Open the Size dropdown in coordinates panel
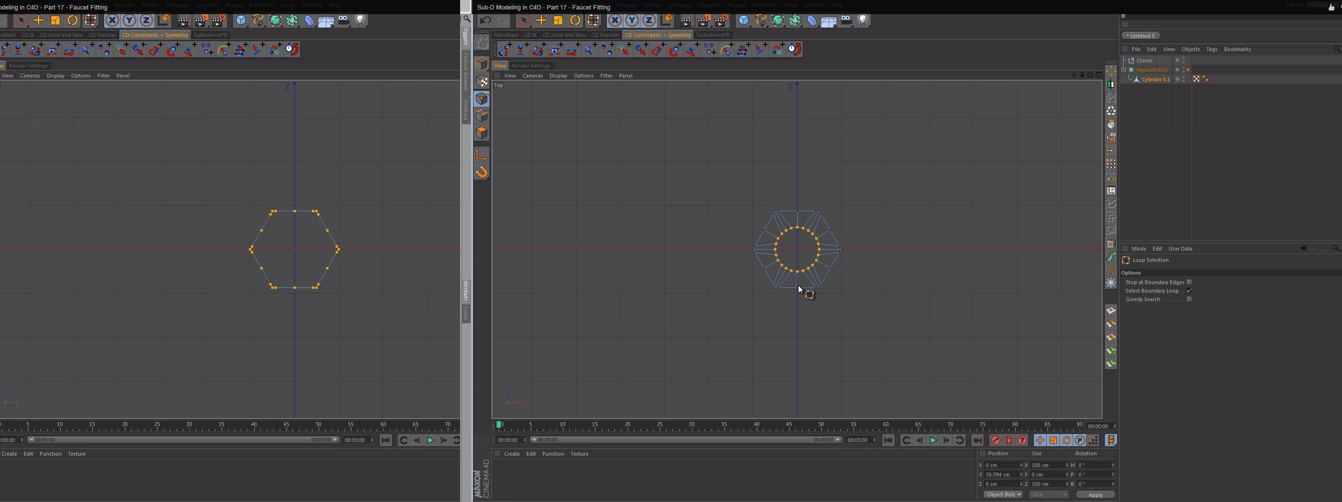Image resolution: width=1342 pixels, height=502 pixels. click(x=1048, y=494)
